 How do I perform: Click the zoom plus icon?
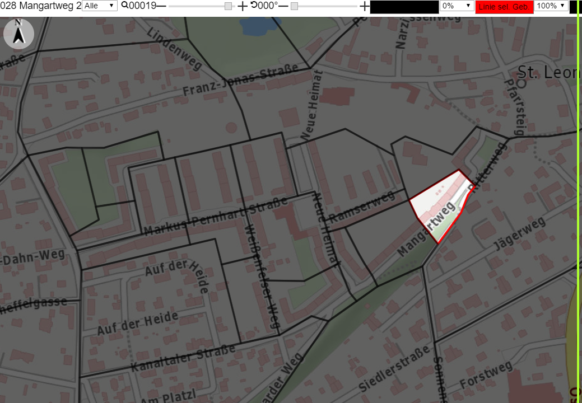[x=242, y=6]
